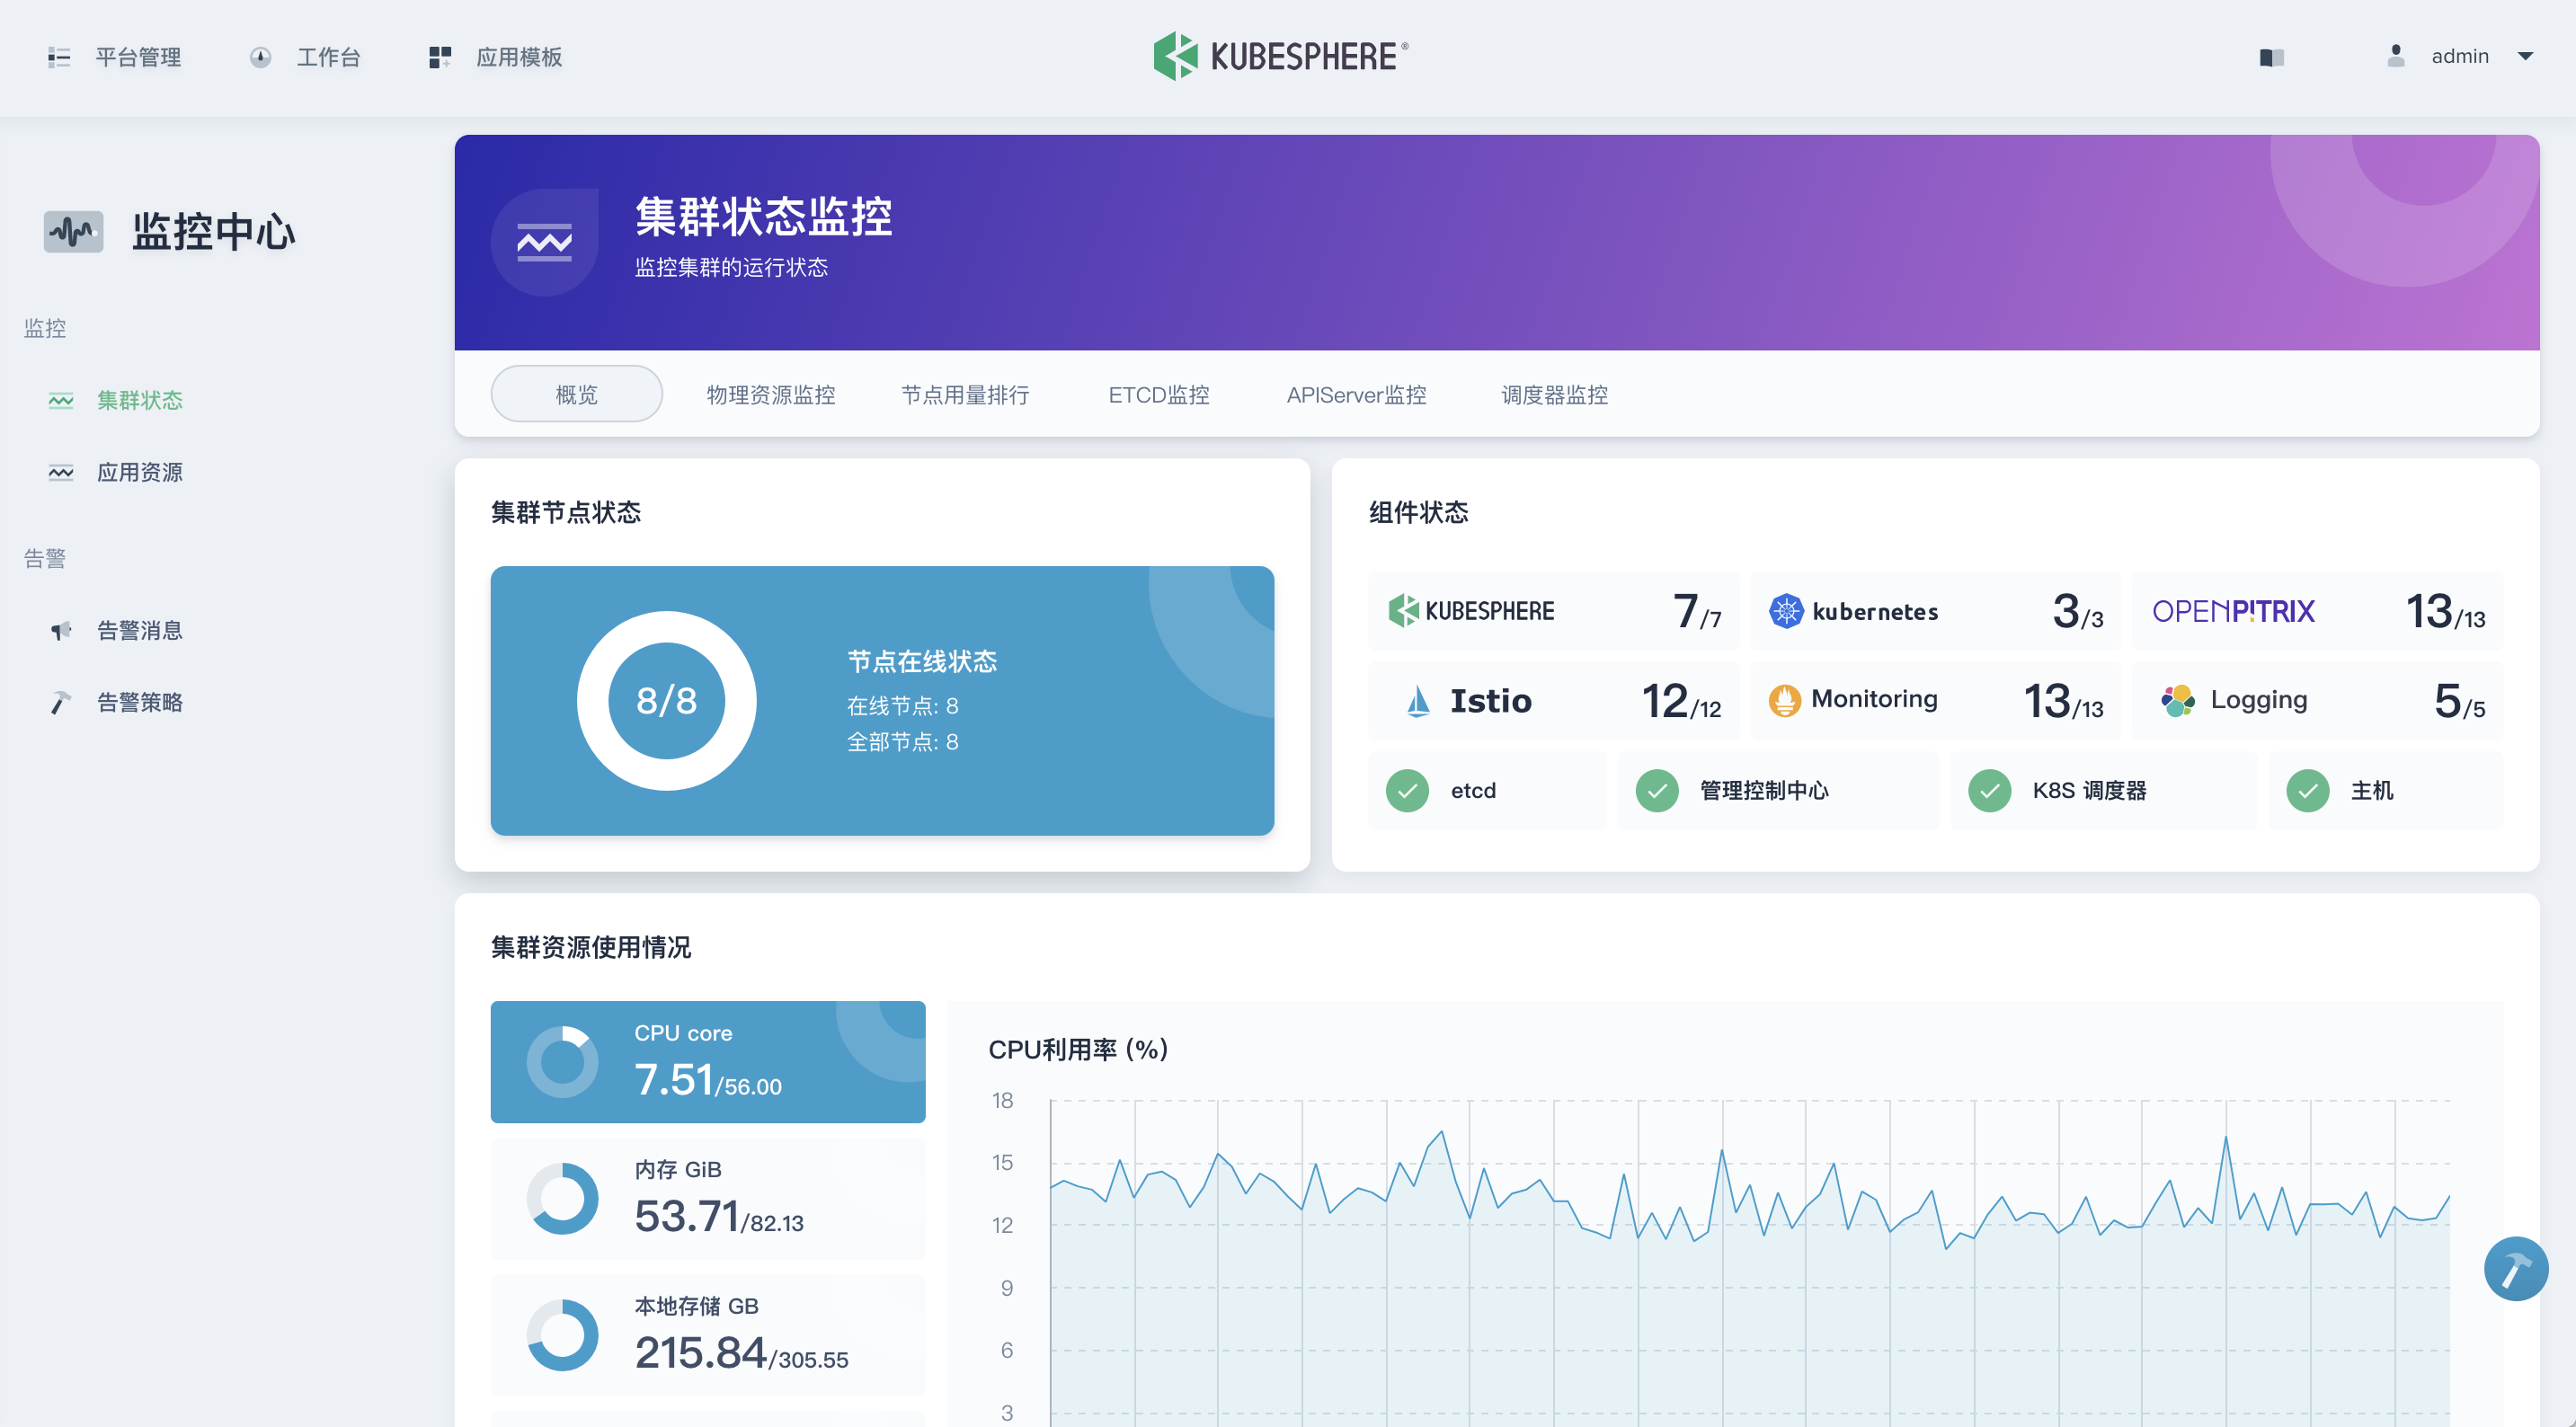Click the Kubernetes 3/3 count
The height and width of the screenshot is (1427, 2576).
2077,611
